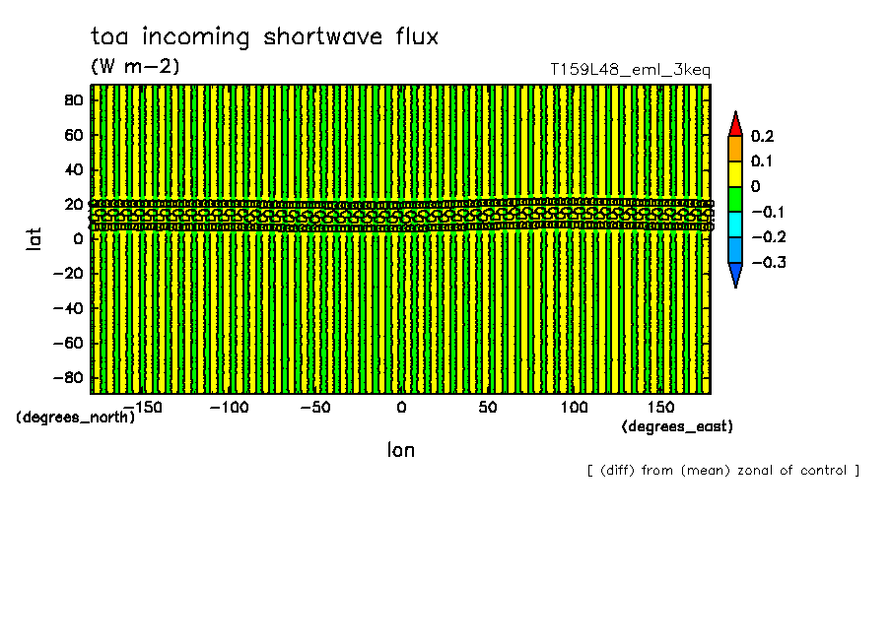891x644 pixels.
Task: Click the '(degrees_east)' units text
Action: [x=677, y=426]
